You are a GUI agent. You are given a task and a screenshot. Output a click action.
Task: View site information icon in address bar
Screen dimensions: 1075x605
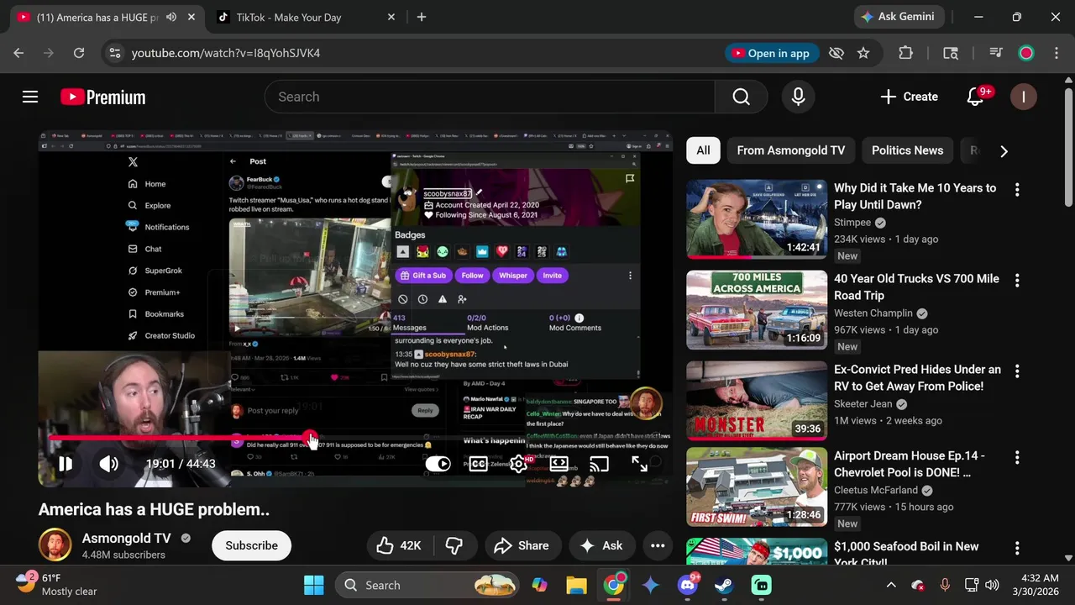pyautogui.click(x=115, y=53)
